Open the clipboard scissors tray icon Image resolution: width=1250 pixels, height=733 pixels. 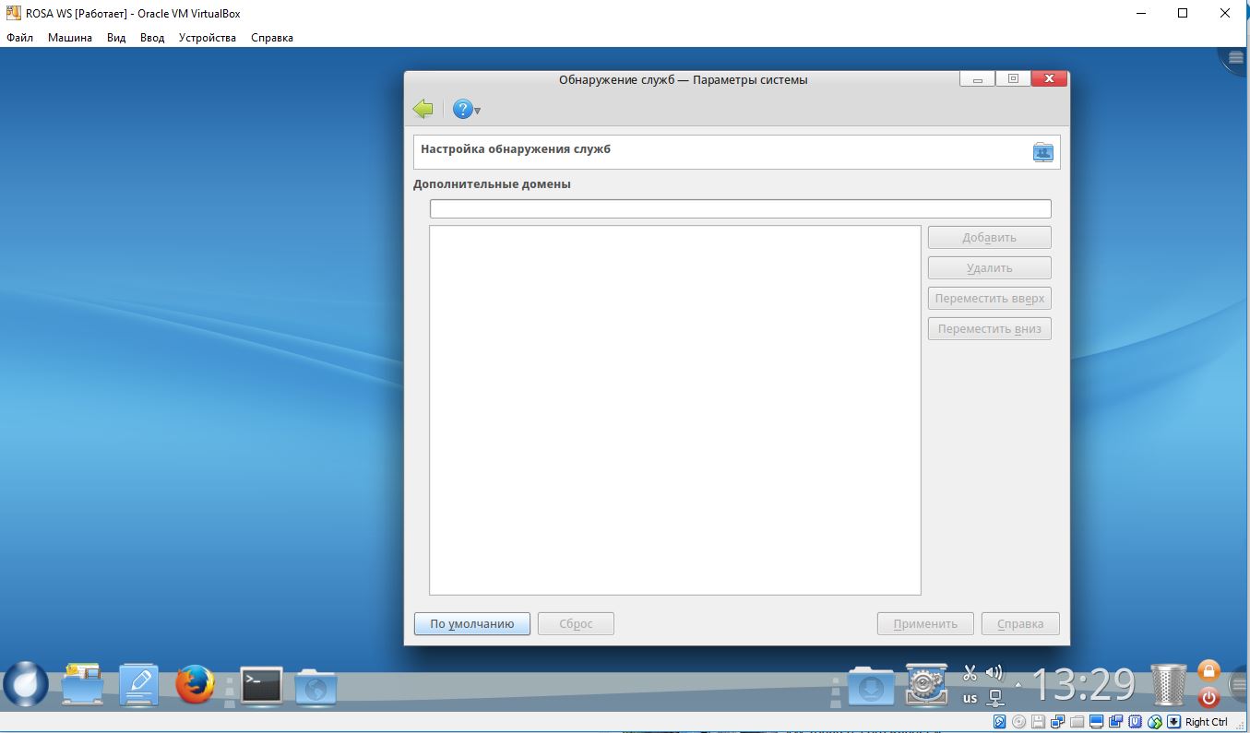click(x=970, y=673)
